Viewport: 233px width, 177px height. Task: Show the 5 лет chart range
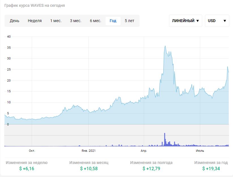pyautogui.click(x=129, y=21)
